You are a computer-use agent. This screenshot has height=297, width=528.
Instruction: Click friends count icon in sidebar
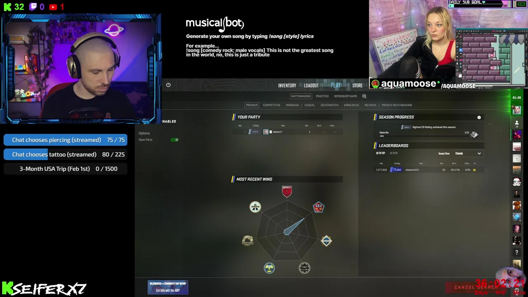(x=516, y=124)
